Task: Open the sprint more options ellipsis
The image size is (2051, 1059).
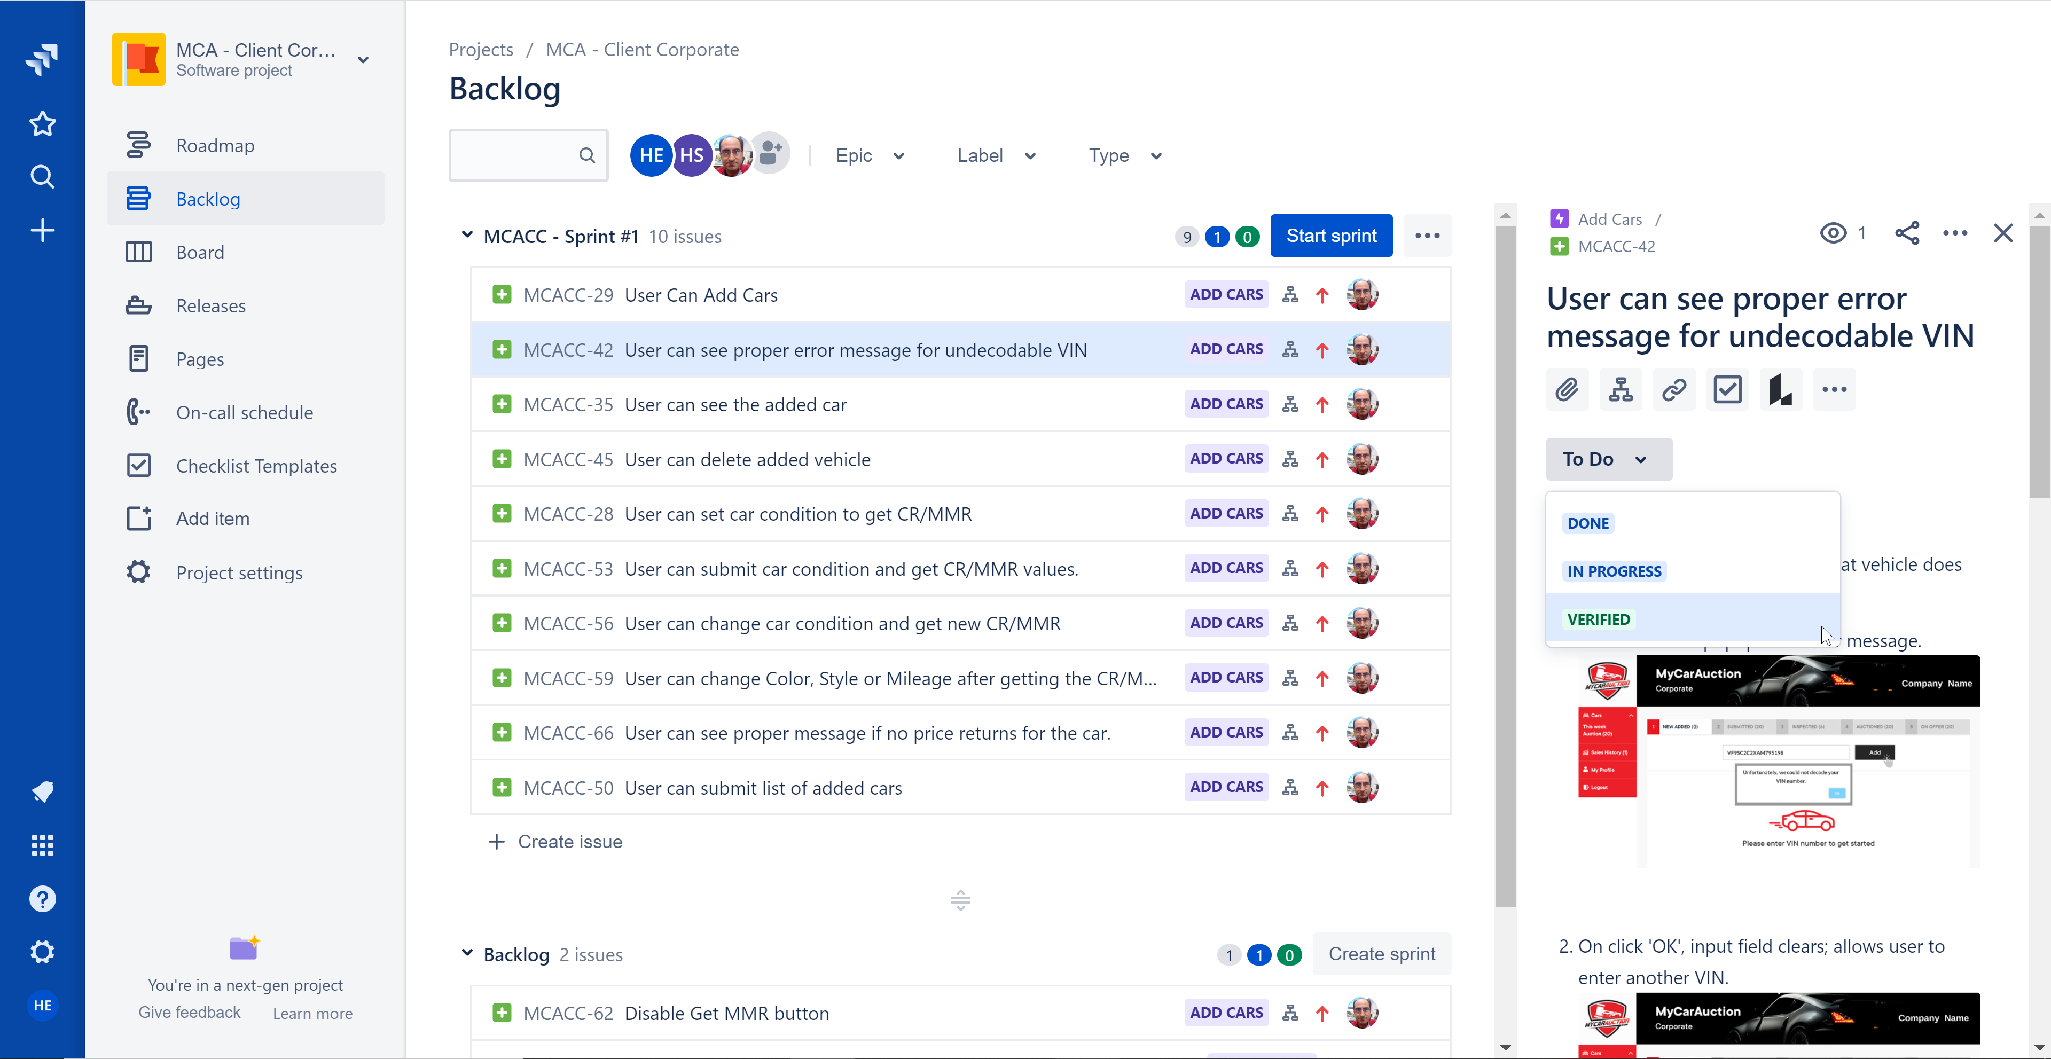Action: [1428, 236]
